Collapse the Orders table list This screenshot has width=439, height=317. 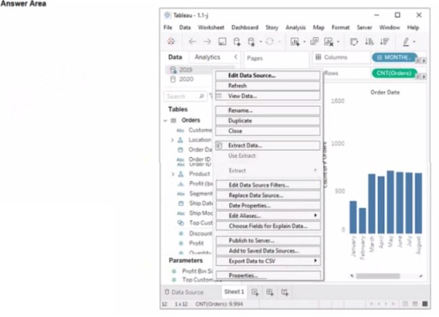coord(165,121)
